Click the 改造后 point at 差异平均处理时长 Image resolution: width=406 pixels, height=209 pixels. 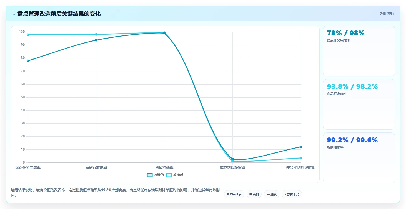point(301,158)
